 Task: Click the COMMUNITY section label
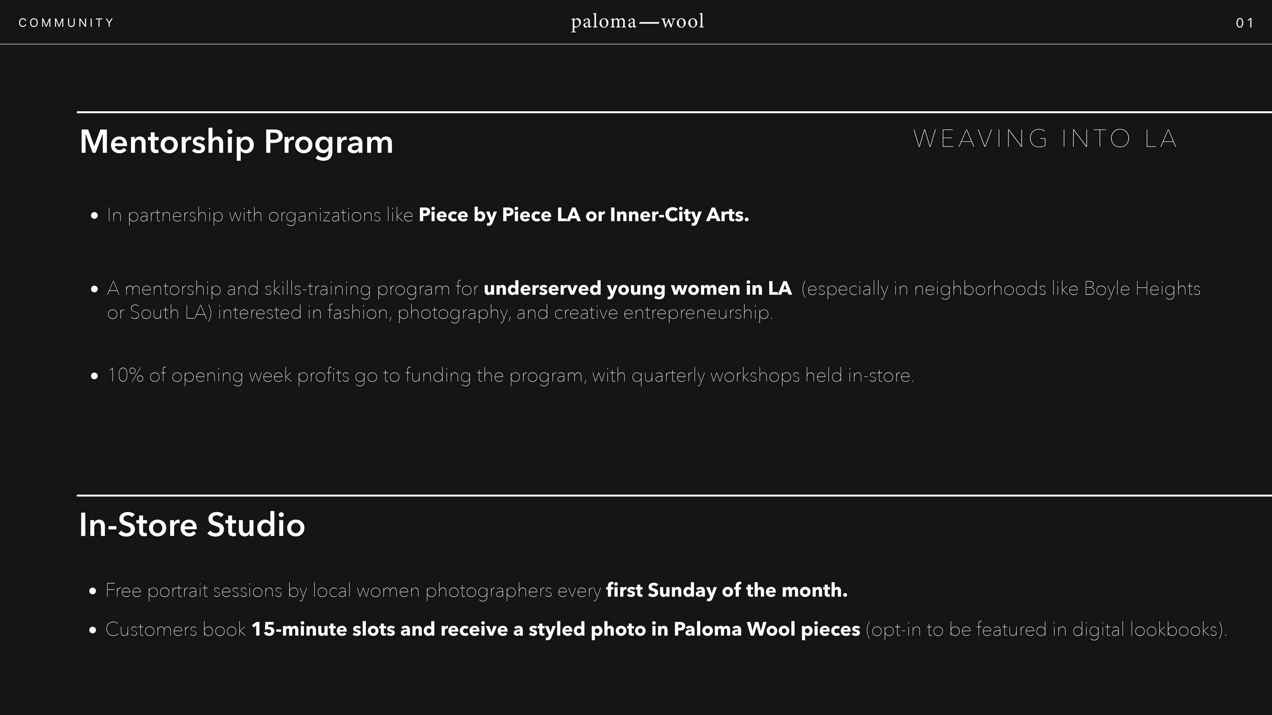point(66,23)
